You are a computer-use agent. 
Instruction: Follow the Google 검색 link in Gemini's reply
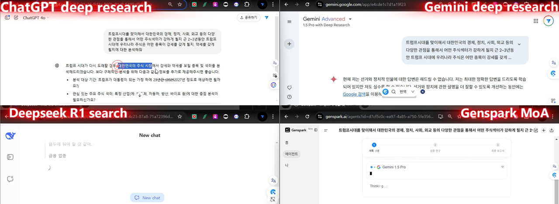click(x=354, y=94)
